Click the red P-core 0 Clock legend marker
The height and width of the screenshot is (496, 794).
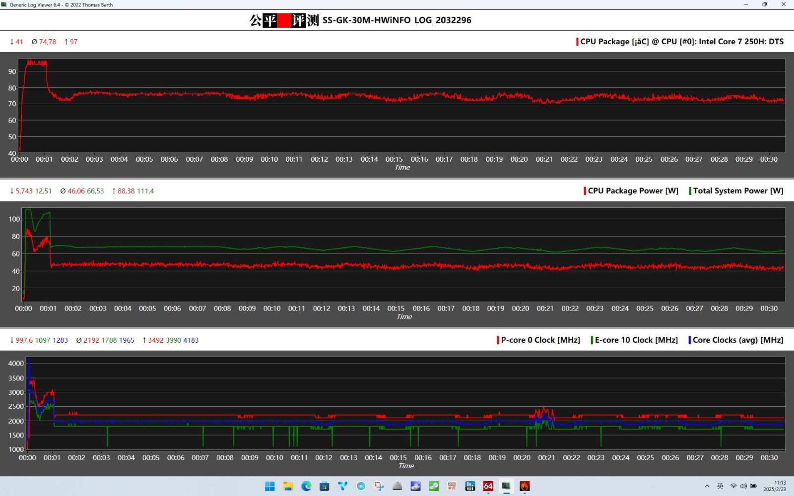pyautogui.click(x=498, y=340)
